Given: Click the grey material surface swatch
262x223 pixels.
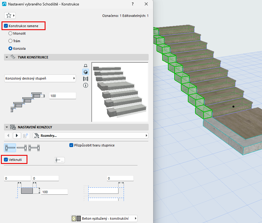Looking at the screenshot, I should click(78, 218).
